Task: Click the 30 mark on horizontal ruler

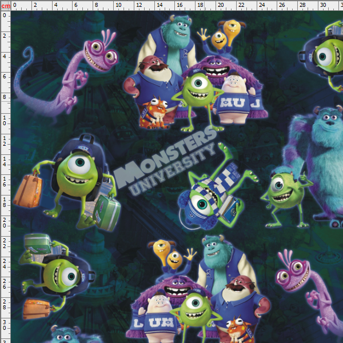Action: [323, 5]
